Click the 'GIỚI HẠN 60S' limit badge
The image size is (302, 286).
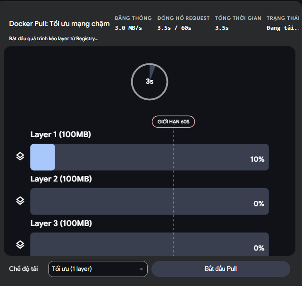pos(173,122)
